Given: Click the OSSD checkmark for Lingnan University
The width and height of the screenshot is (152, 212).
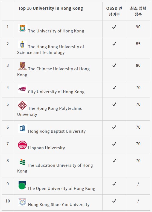Looking at the screenshot, I should click(x=114, y=144).
